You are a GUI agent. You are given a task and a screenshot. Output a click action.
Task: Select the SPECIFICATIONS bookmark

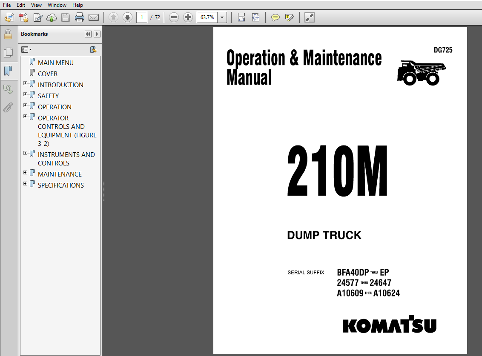click(61, 185)
